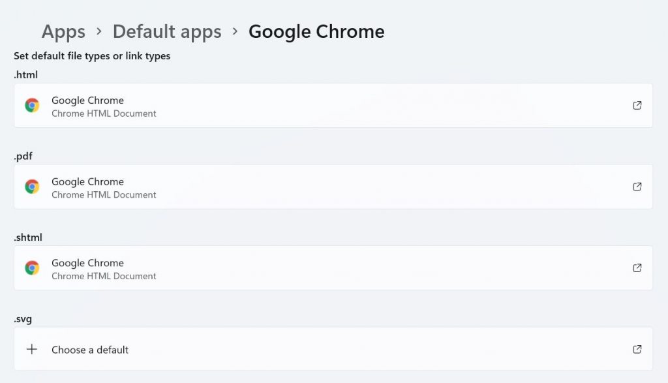Change the .pdf Google Chrome default entry
Screen dimensions: 668x383
333,187
